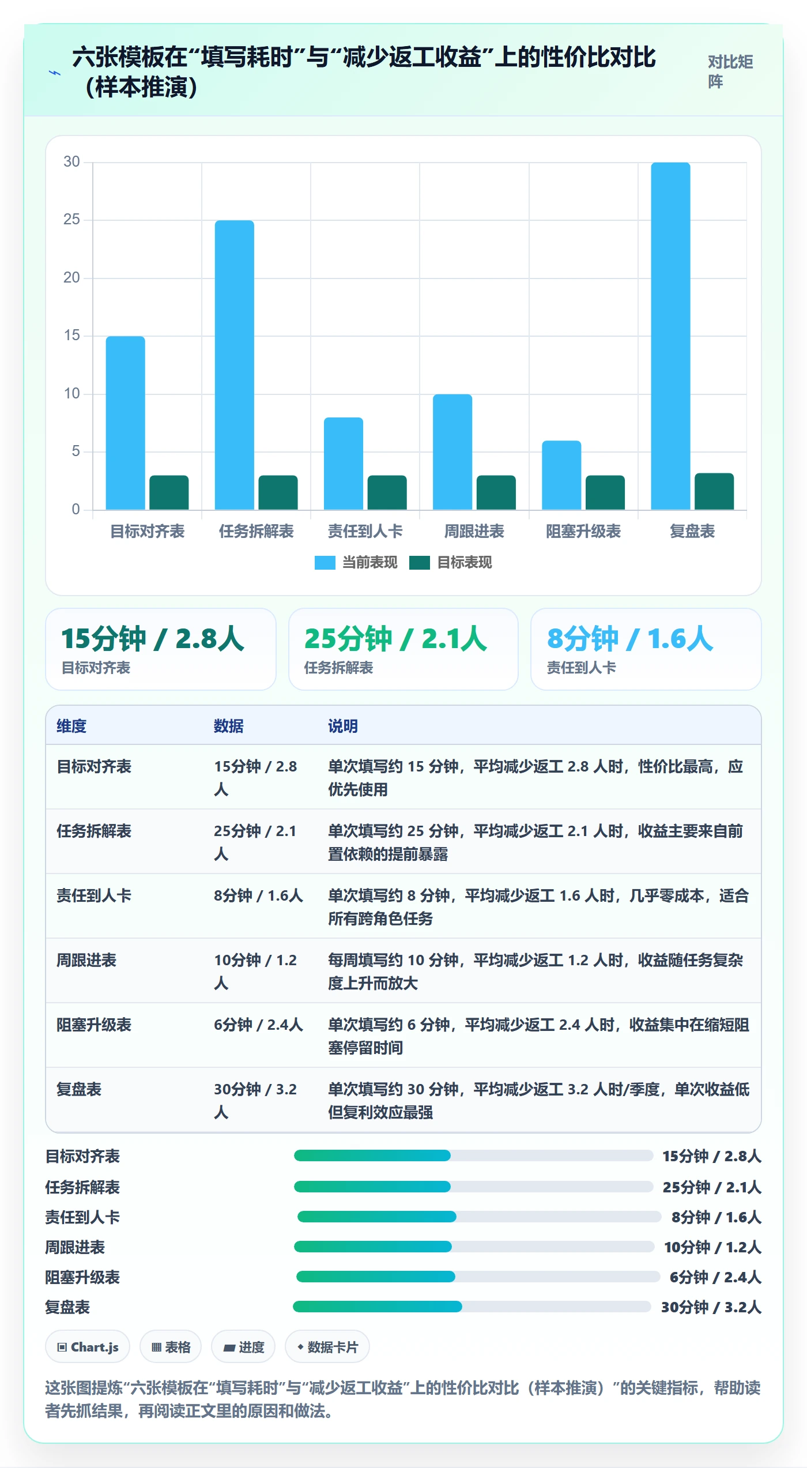Click the 阻塞升级表 blue chart bar

click(x=561, y=475)
